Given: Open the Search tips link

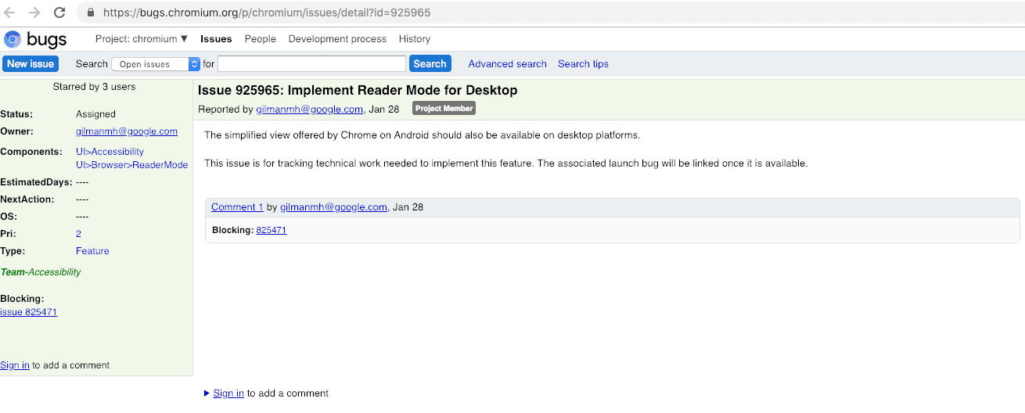Looking at the screenshot, I should click(x=583, y=64).
